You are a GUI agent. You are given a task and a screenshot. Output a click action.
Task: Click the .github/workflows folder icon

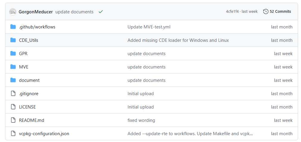point(13,27)
